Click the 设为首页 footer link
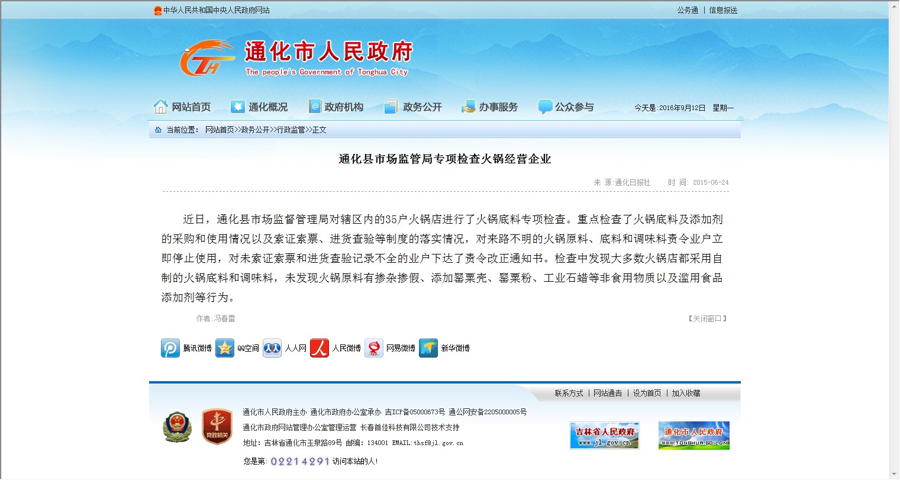This screenshot has width=900, height=480. click(x=647, y=393)
